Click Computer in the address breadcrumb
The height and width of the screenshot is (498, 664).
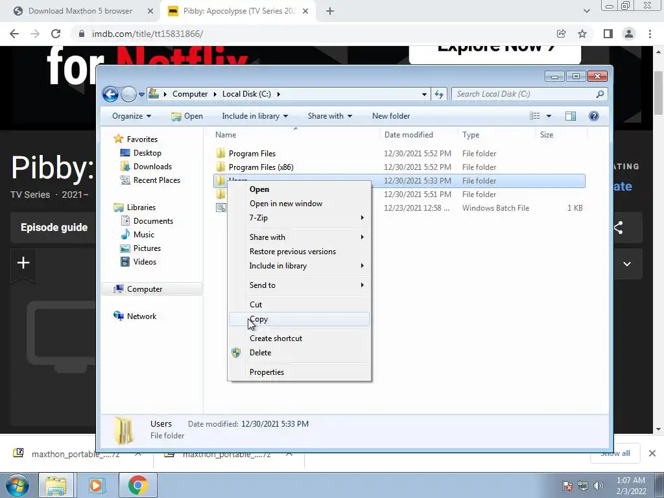(190, 94)
